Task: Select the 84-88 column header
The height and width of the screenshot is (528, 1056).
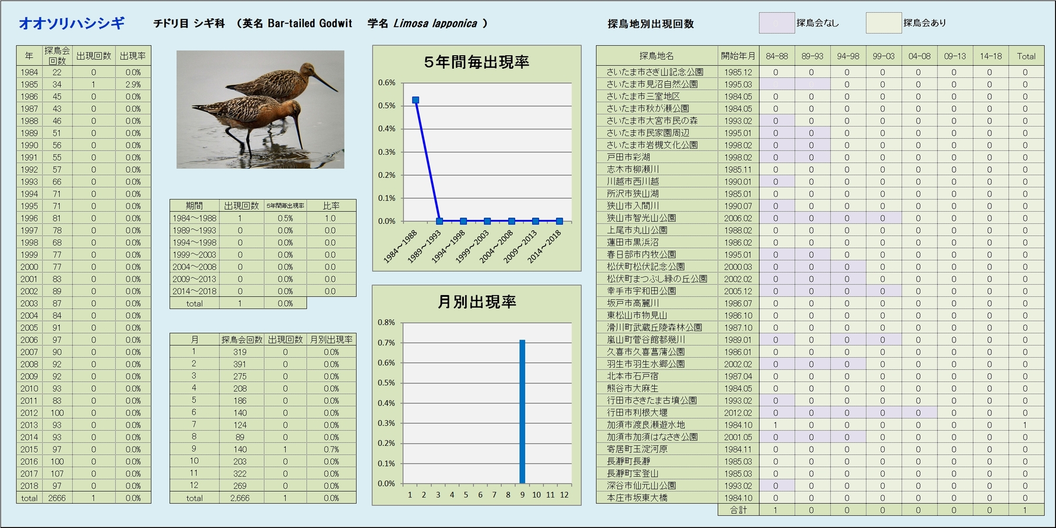Action: coord(777,56)
